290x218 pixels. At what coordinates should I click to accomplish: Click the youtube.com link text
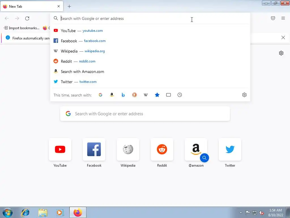[93, 31]
